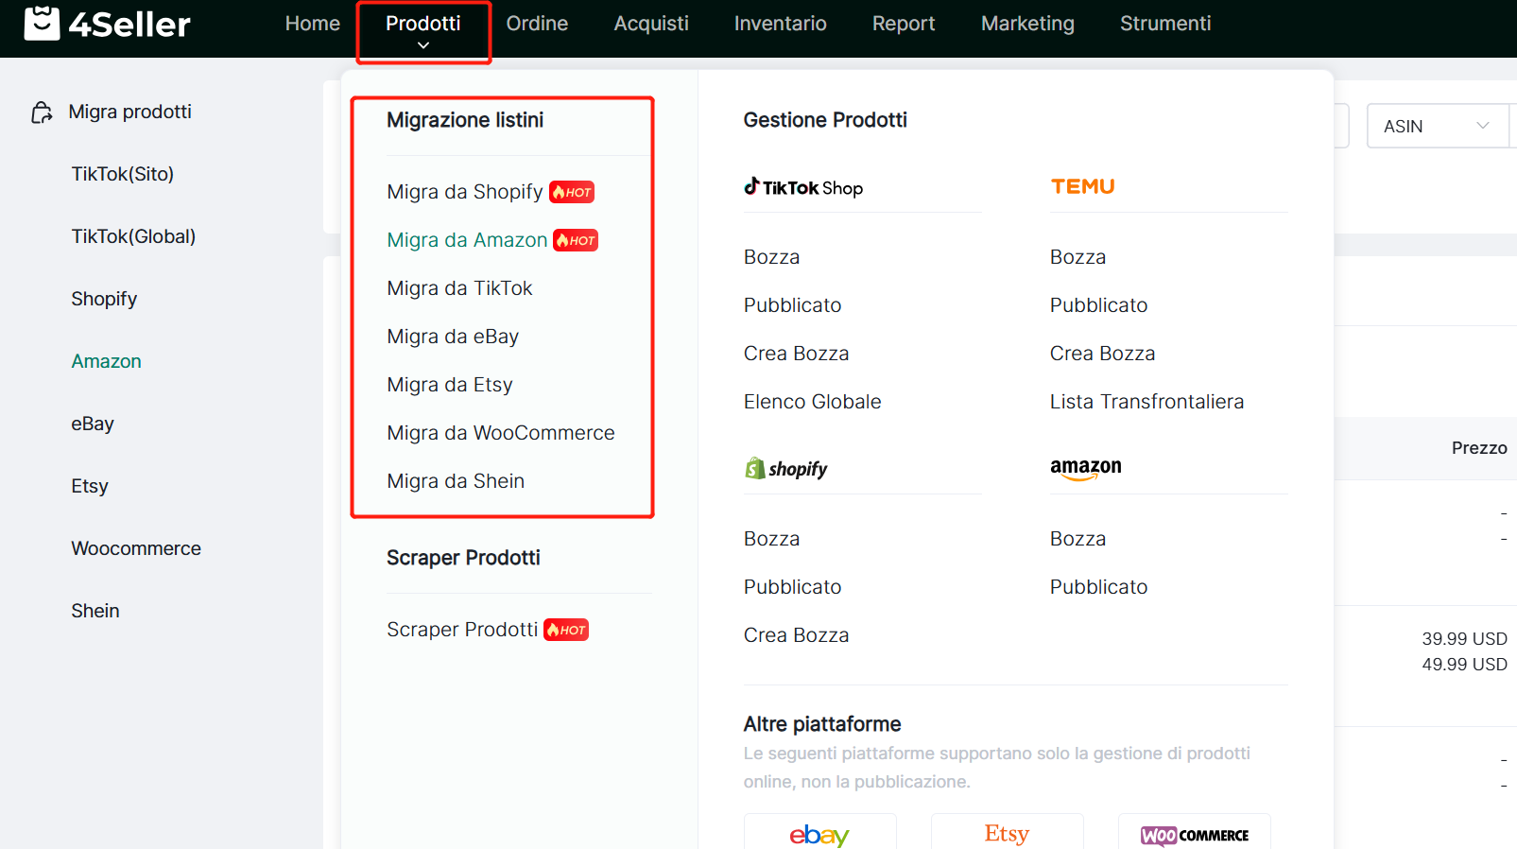Select Migra da Amazon
The width and height of the screenshot is (1517, 849).
[467, 240]
